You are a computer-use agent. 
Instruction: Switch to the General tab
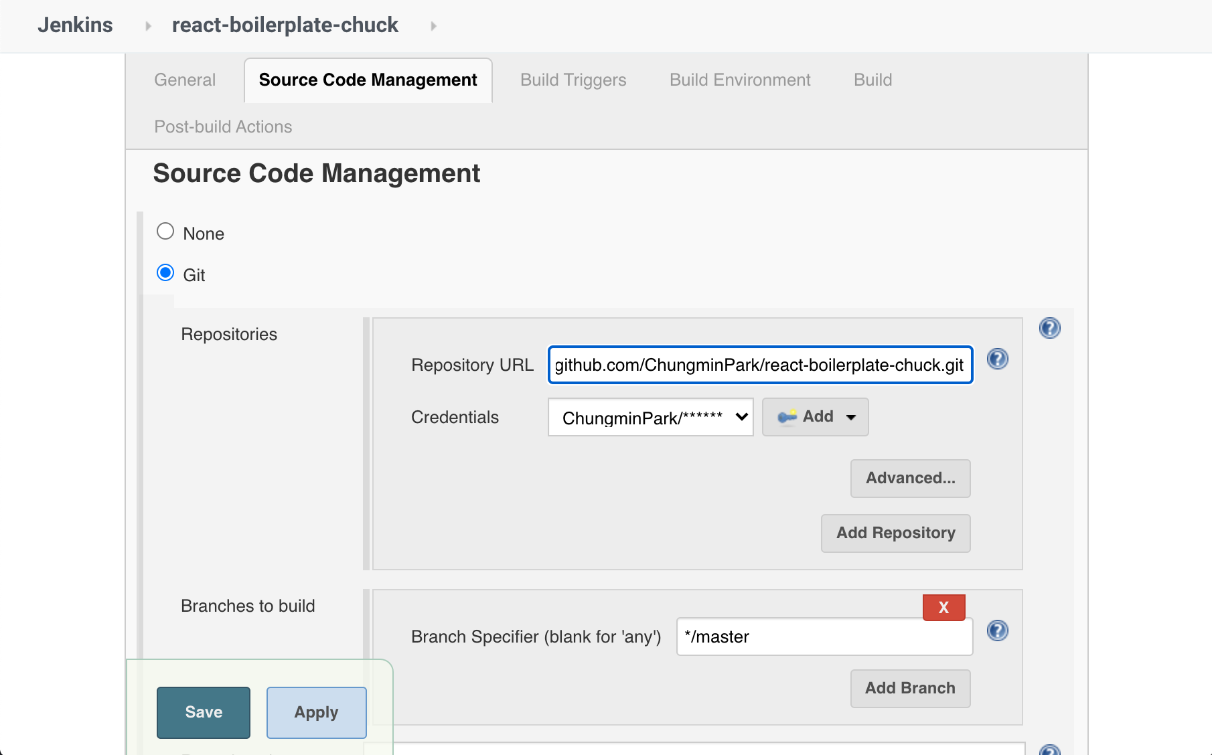[185, 80]
